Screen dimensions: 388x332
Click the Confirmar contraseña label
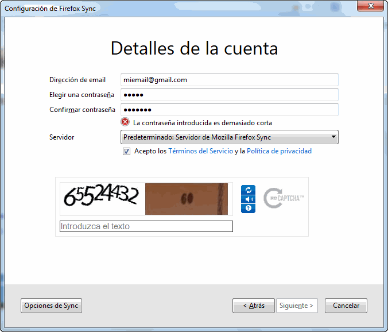[x=82, y=110]
